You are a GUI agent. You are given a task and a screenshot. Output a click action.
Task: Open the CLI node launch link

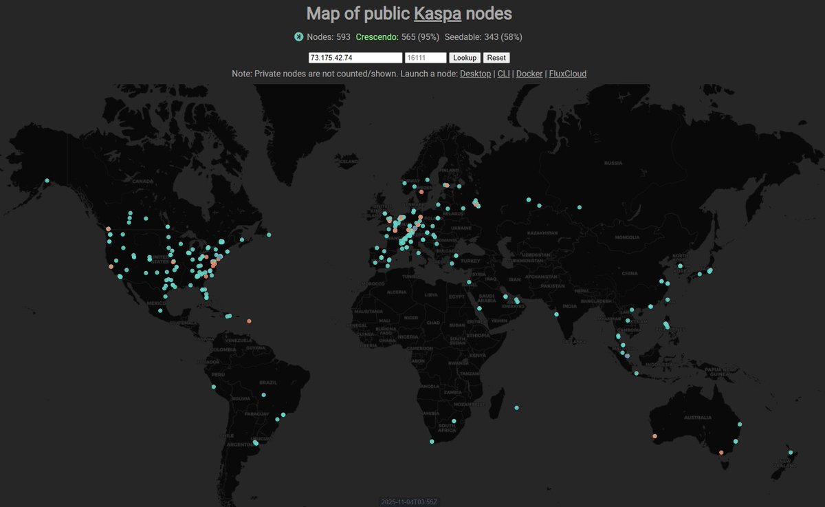click(x=503, y=74)
